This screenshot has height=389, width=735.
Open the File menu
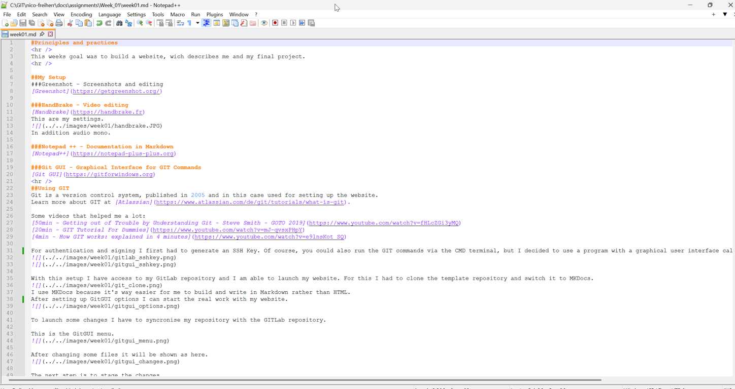pyautogui.click(x=7, y=14)
